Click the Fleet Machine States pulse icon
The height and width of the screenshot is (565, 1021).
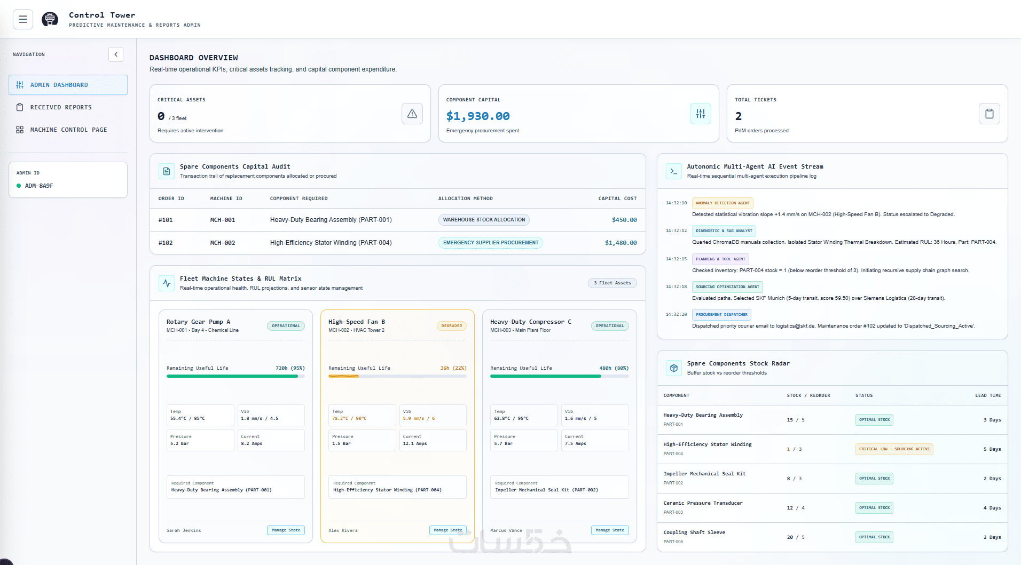pos(167,283)
